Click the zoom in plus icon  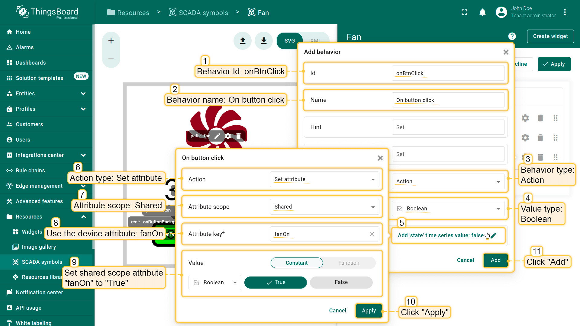(111, 41)
